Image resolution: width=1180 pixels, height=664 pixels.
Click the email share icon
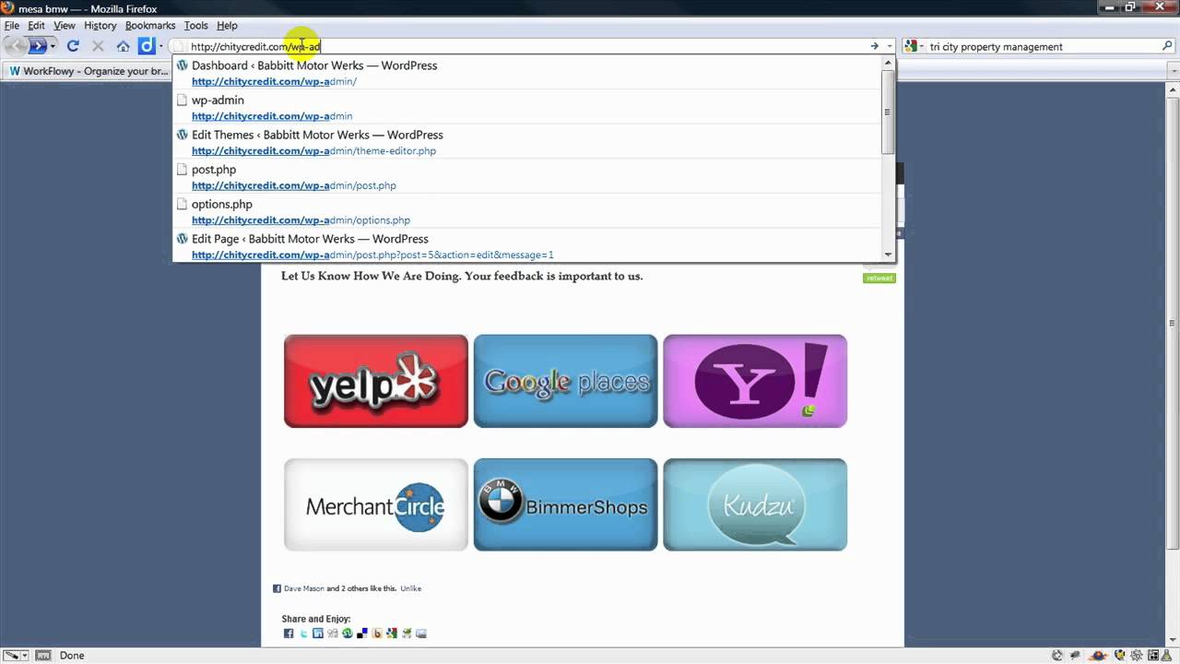(x=421, y=634)
